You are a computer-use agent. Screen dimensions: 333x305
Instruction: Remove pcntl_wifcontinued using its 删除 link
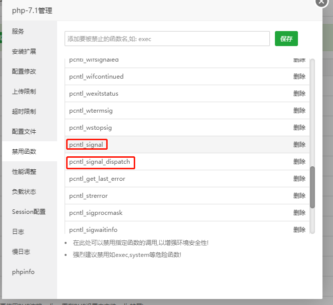[x=299, y=77]
